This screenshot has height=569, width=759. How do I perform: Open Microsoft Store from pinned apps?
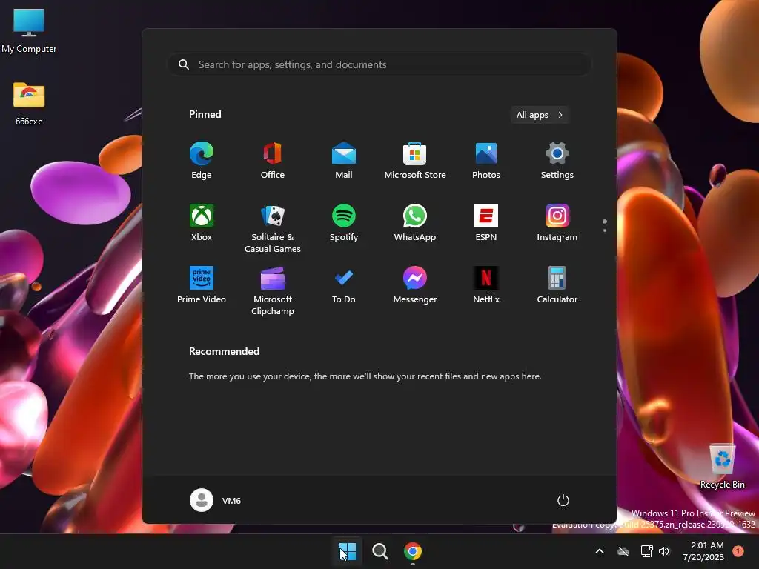coord(415,161)
